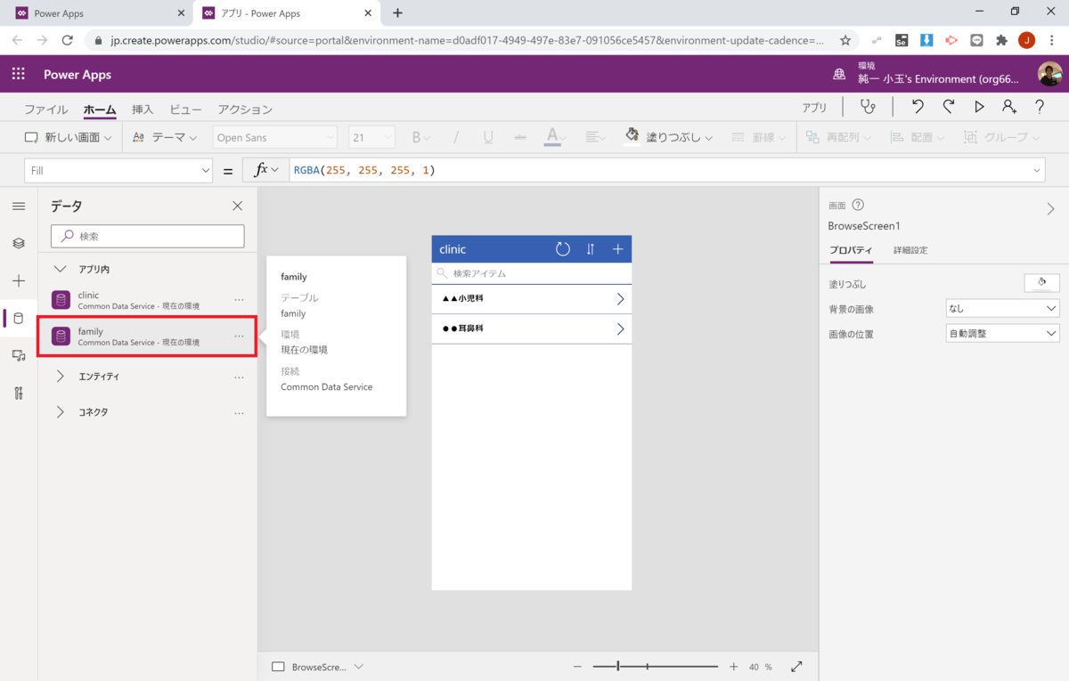This screenshot has height=681, width=1069.
Task: Expand the formula bar chevron
Action: point(1037,170)
